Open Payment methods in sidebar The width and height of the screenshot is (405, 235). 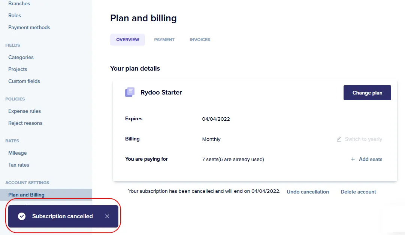tap(29, 27)
